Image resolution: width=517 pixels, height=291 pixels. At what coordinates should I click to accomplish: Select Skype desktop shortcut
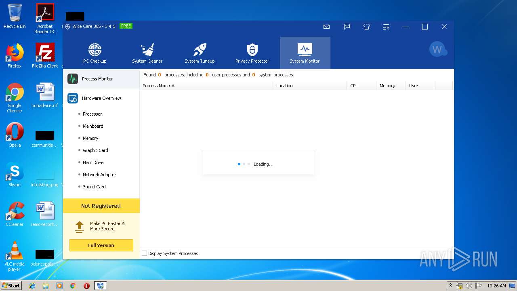(x=15, y=175)
